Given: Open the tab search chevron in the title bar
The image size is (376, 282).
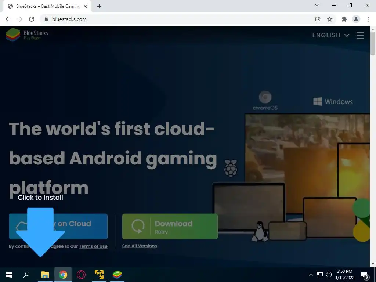Looking at the screenshot, I should (x=317, y=5).
